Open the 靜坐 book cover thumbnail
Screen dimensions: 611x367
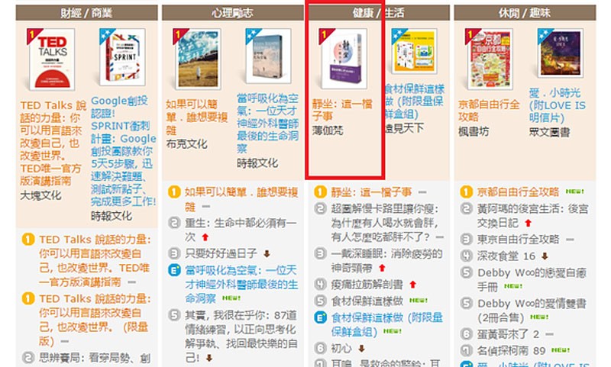click(x=344, y=59)
